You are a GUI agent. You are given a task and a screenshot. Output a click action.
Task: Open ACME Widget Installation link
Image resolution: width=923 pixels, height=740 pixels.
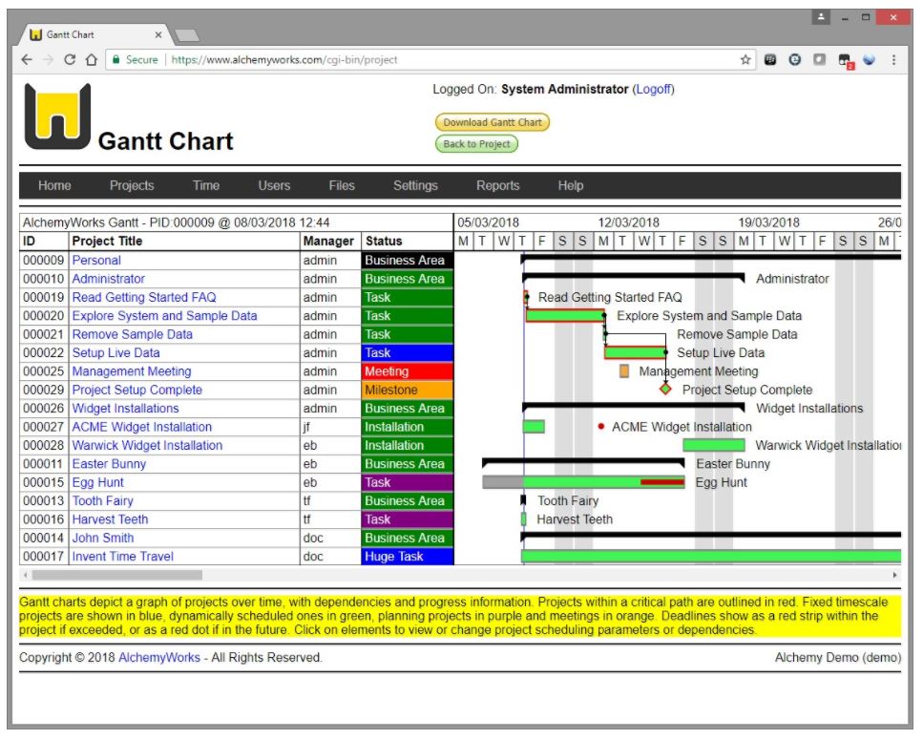point(142,427)
